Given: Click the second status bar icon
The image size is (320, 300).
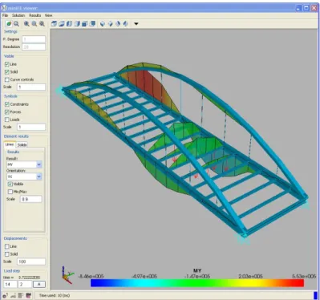Looking at the screenshot, I should pyautogui.click(x=13, y=295).
